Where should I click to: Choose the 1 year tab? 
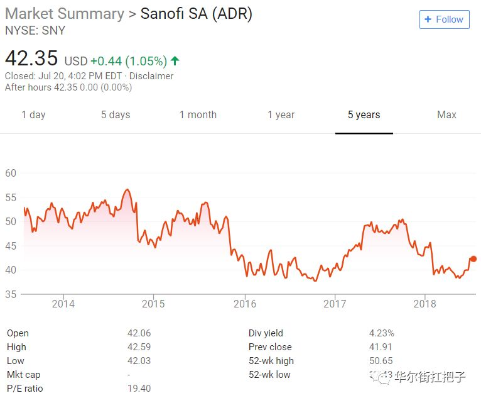click(281, 114)
